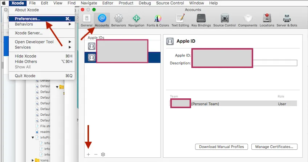The width and height of the screenshot is (308, 162).
Task: Open Text Editing preferences
Action: click(180, 20)
